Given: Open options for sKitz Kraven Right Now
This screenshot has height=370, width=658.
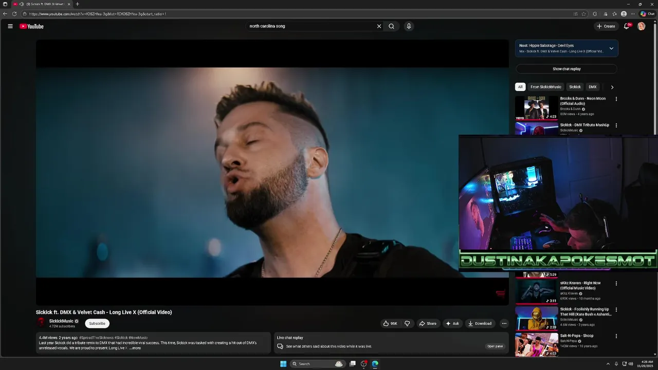Looking at the screenshot, I should (x=616, y=284).
